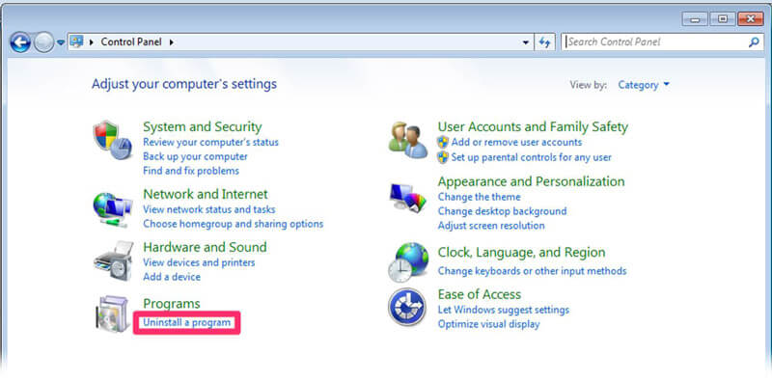The image size is (772, 382).
Task: Click the Network and Internet globe icon
Action: point(113,208)
